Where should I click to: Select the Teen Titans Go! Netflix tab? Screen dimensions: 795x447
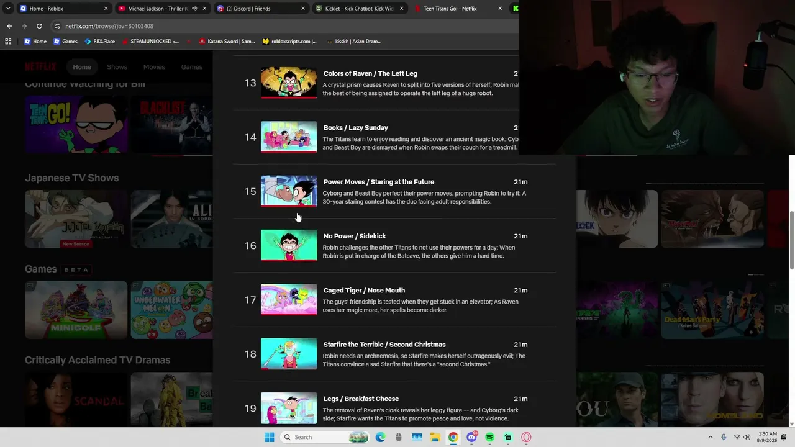[458, 9]
